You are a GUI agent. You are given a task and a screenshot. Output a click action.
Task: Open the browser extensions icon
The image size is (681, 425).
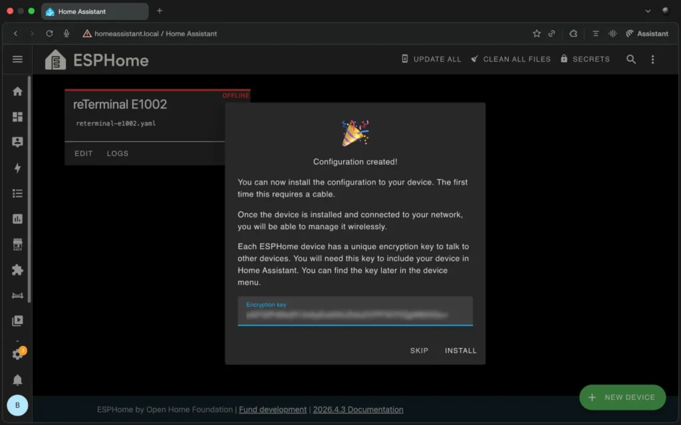(573, 33)
